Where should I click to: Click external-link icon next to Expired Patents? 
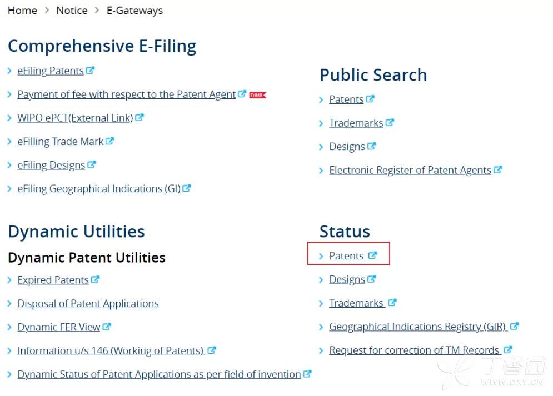click(95, 279)
